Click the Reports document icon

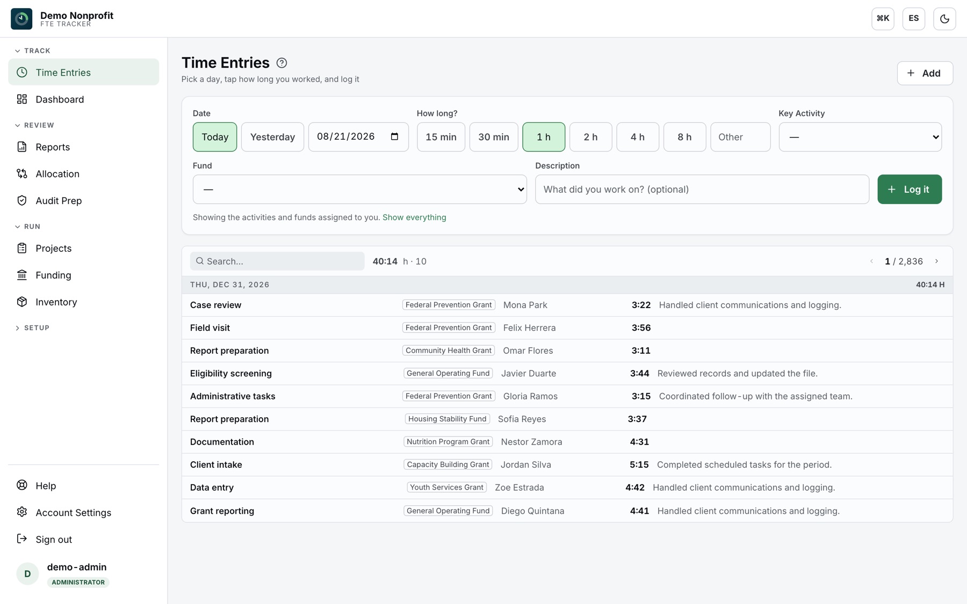[22, 147]
